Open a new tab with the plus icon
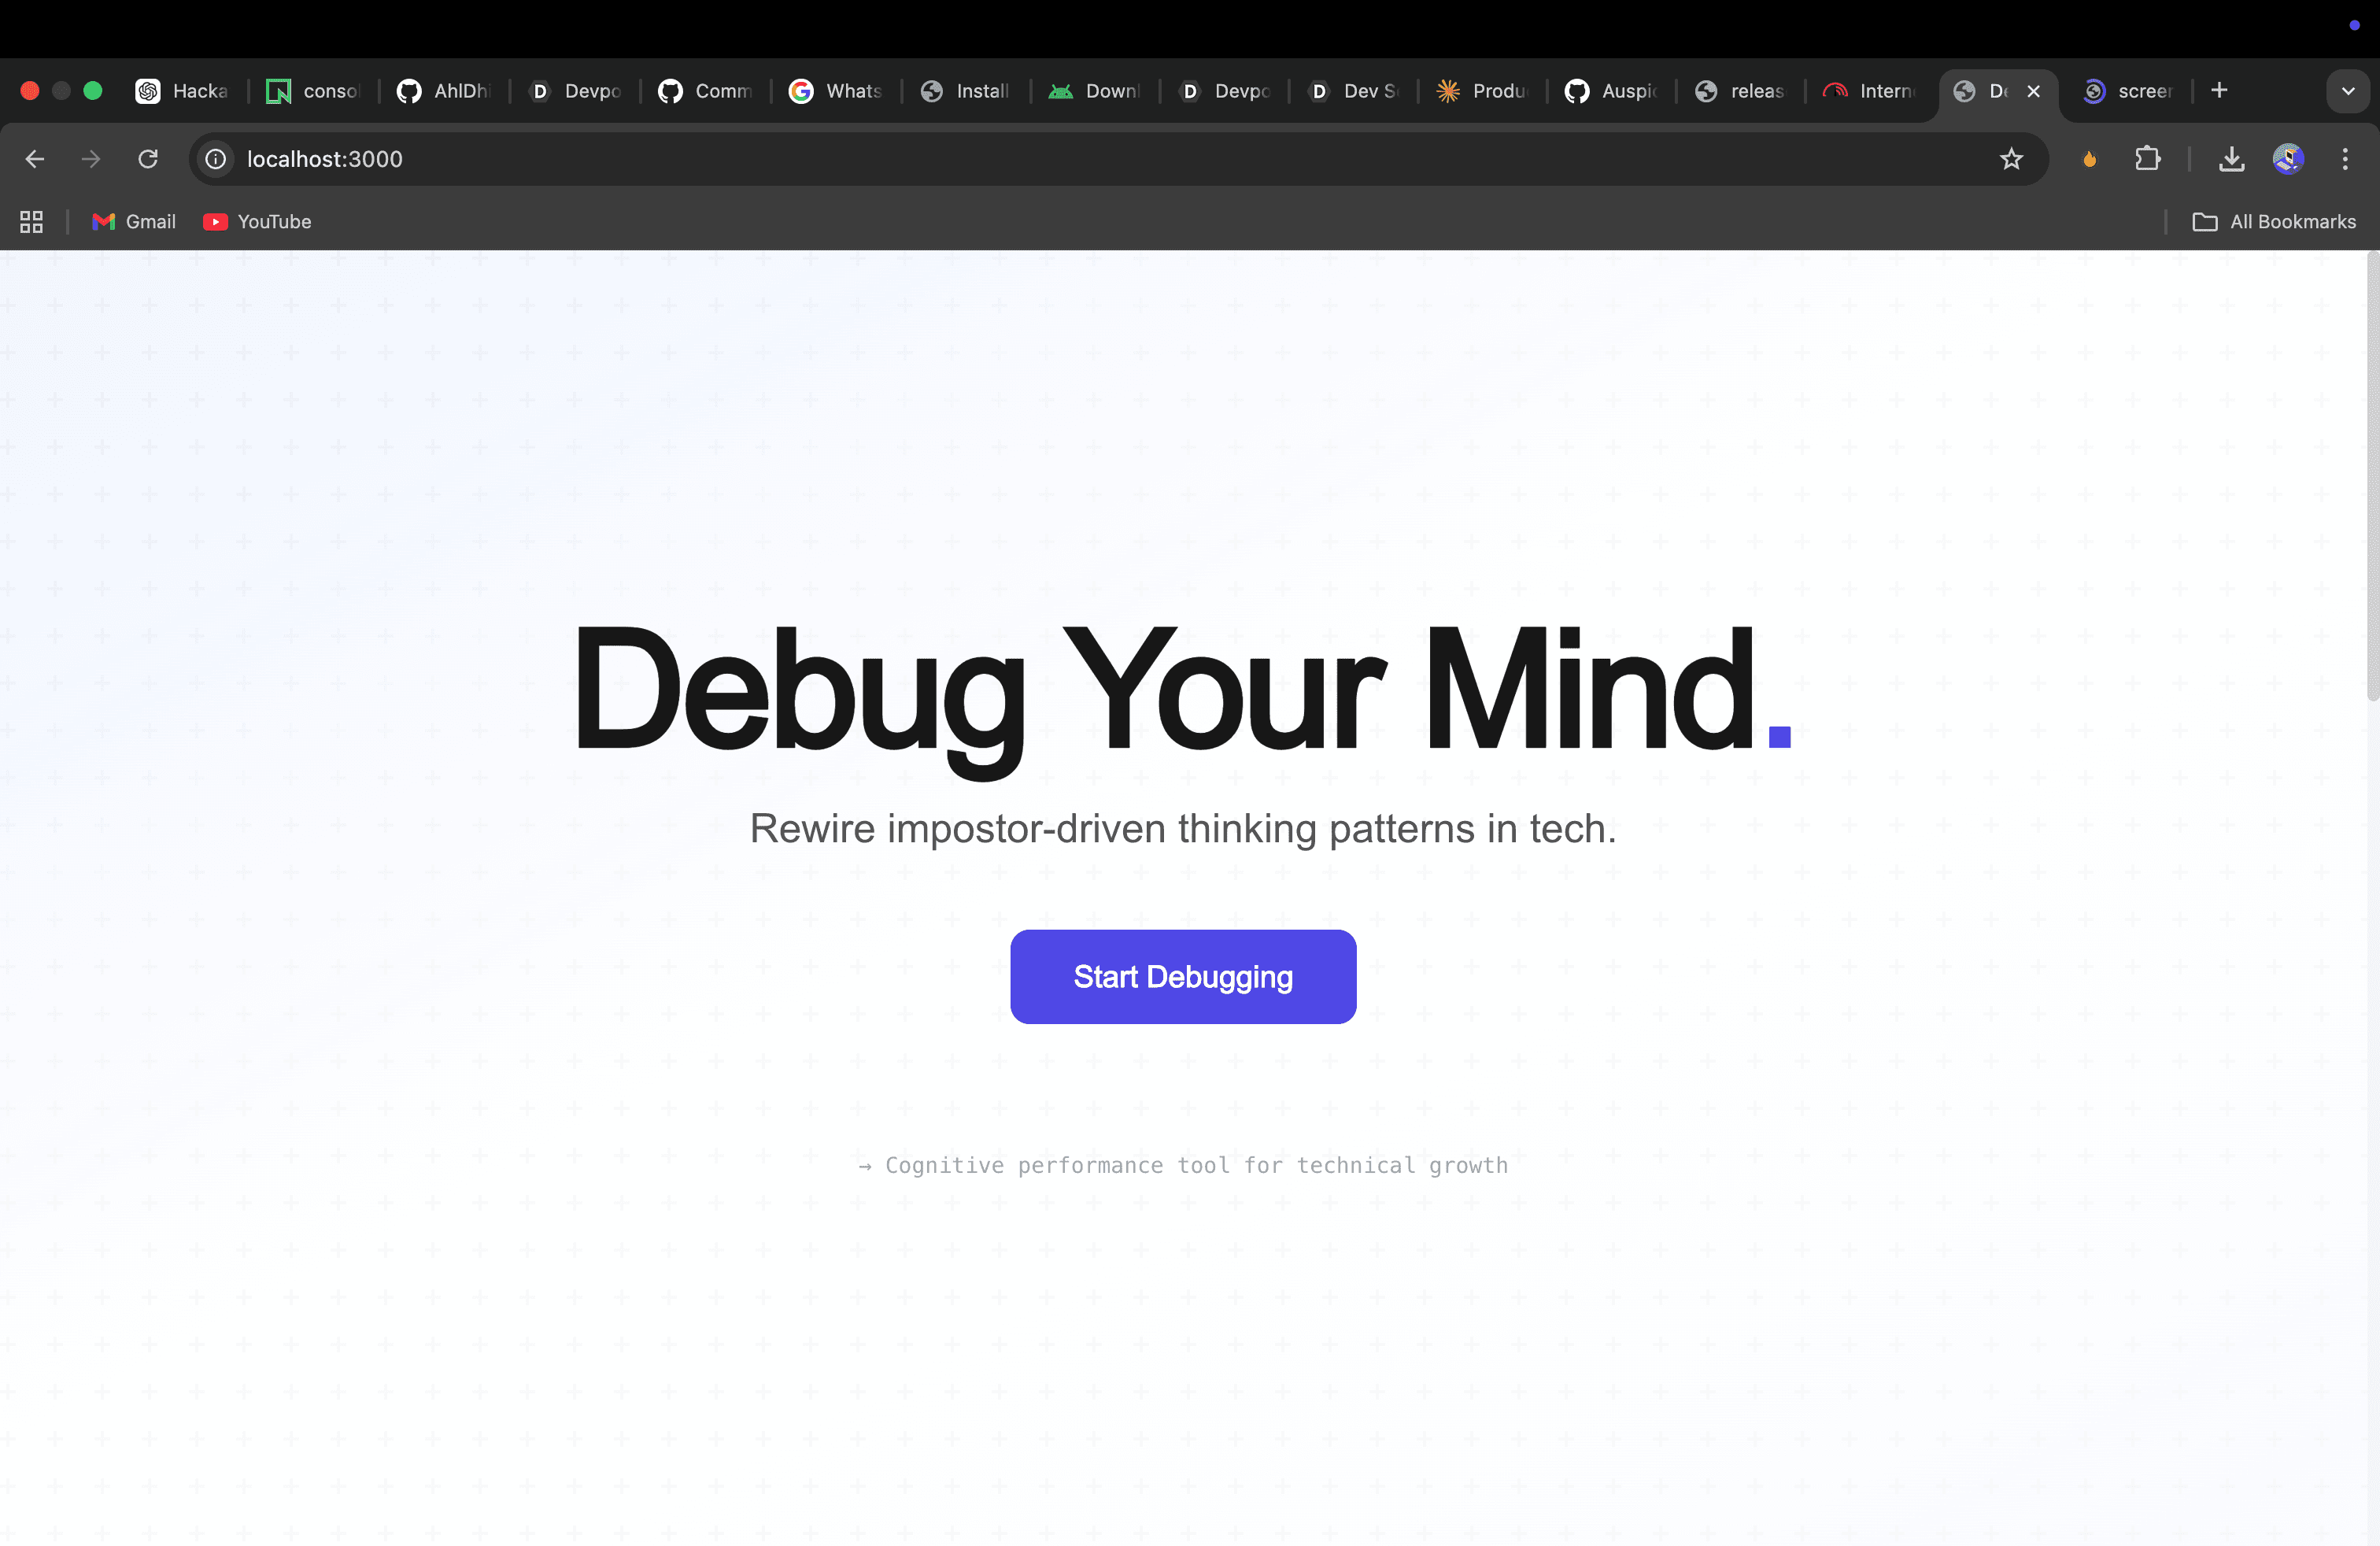The height and width of the screenshot is (1546, 2380). (2219, 90)
